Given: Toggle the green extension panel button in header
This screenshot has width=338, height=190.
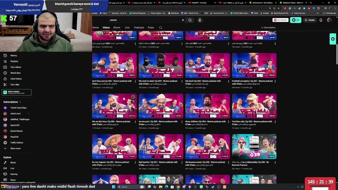Looking at the screenshot, I should 295,20.
